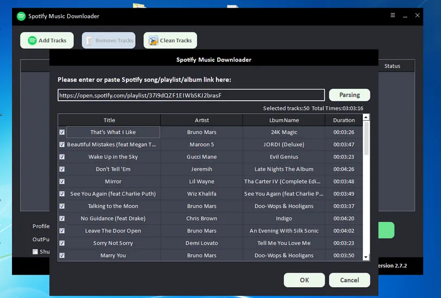Uncheck the Mirror track checkbox
The image size is (441, 298).
point(62,182)
